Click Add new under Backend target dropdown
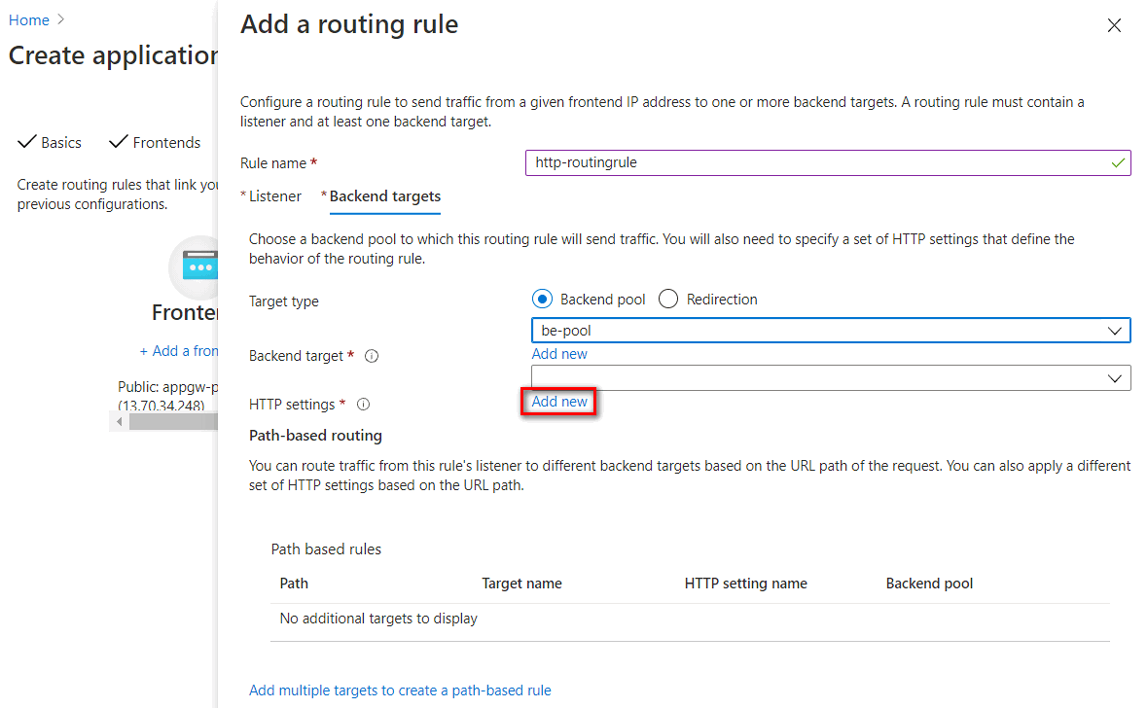 point(559,354)
